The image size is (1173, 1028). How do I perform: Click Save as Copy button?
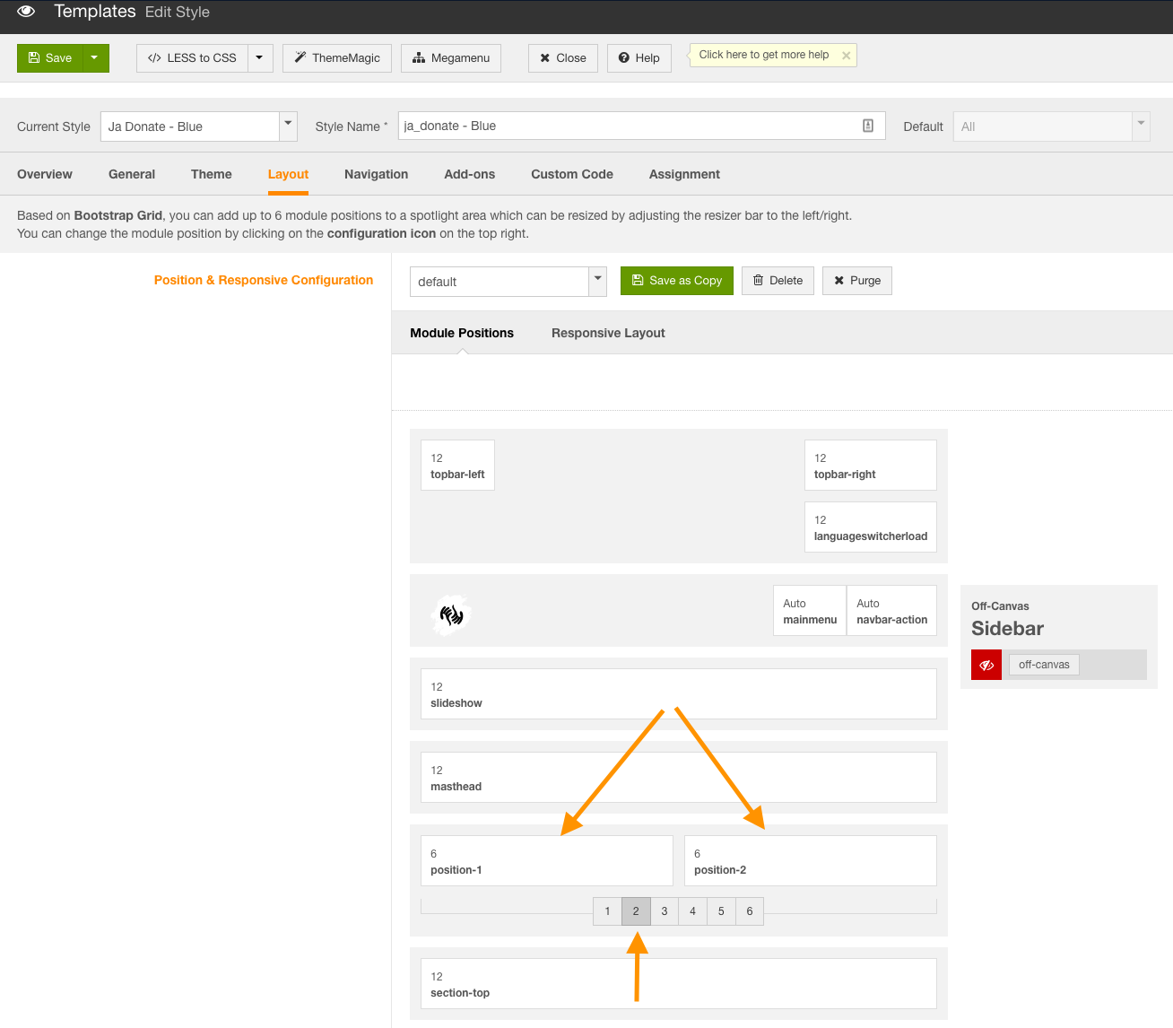[x=676, y=281]
